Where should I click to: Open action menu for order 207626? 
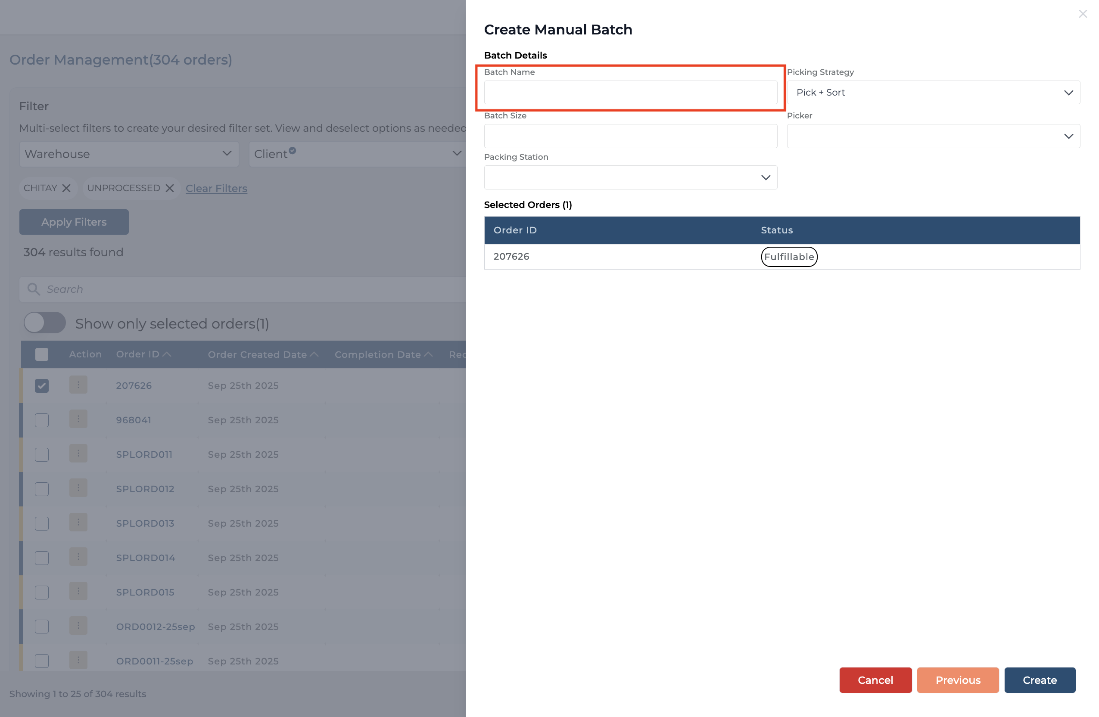click(78, 385)
